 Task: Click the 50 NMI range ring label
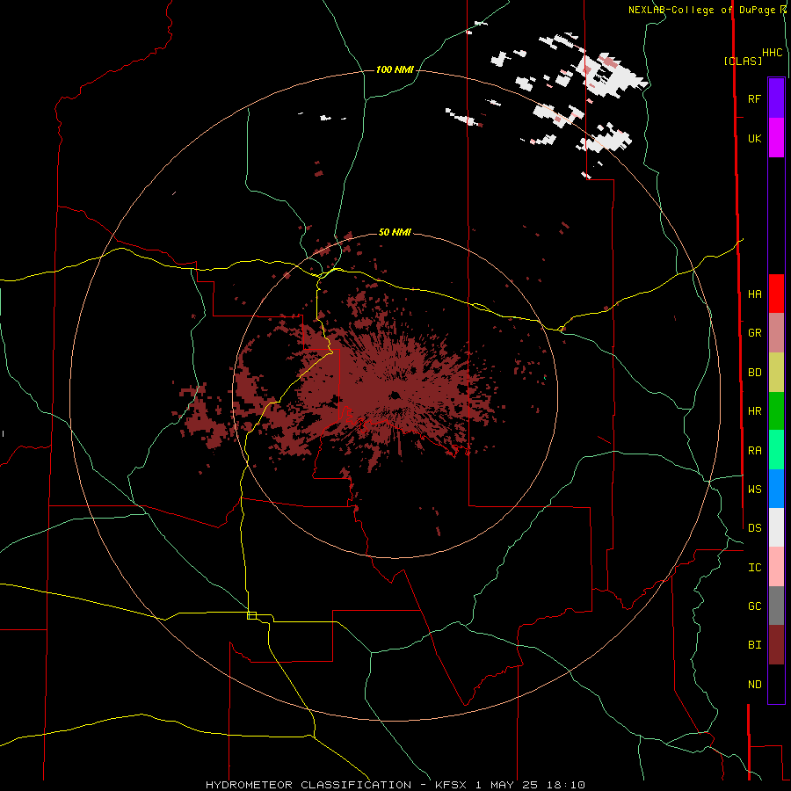pos(395,232)
